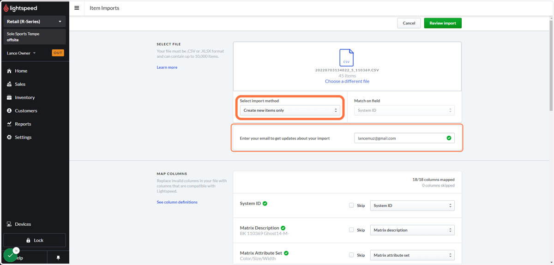
Task: Click green check beside Matrix Description
Action: (x=283, y=228)
